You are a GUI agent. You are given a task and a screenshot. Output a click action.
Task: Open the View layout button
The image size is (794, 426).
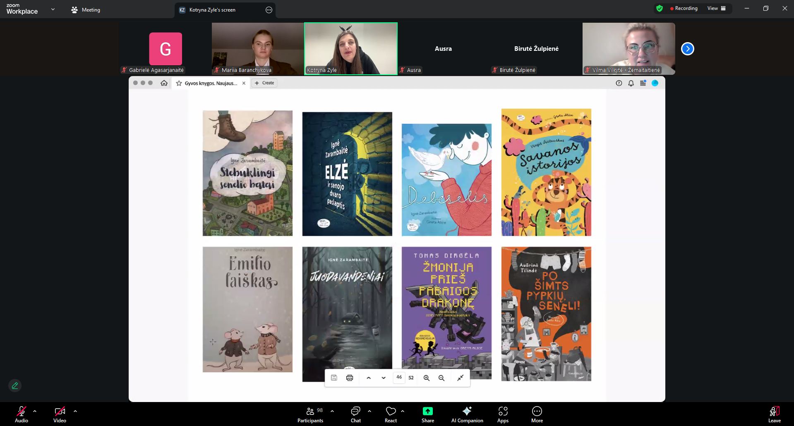point(716,8)
